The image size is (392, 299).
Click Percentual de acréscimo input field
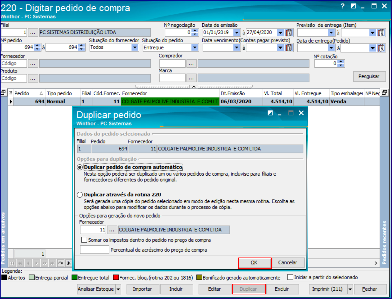(95, 250)
